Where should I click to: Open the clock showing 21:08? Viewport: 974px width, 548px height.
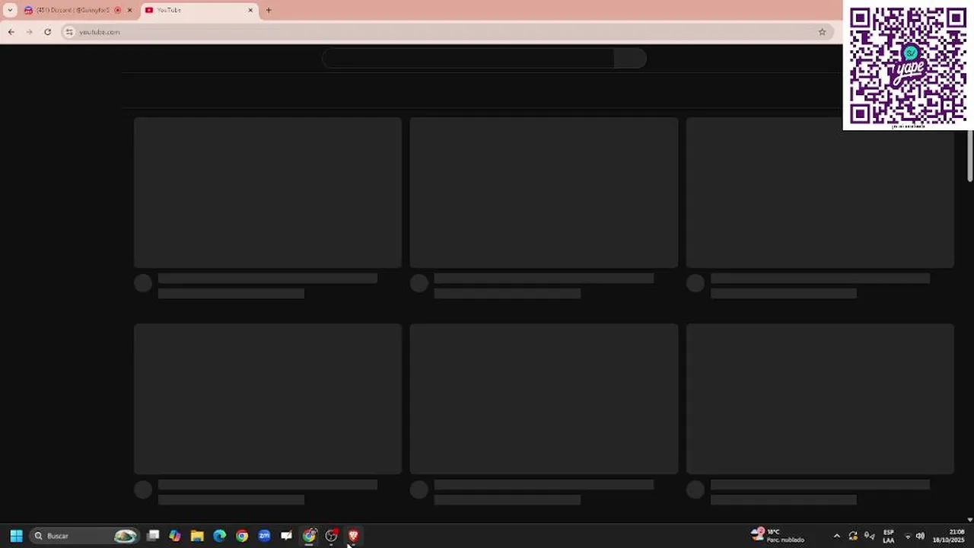(949, 536)
